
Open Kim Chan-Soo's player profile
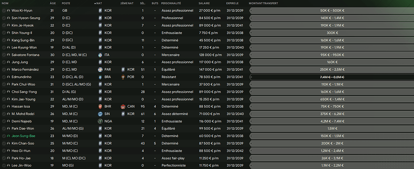pos(23,144)
